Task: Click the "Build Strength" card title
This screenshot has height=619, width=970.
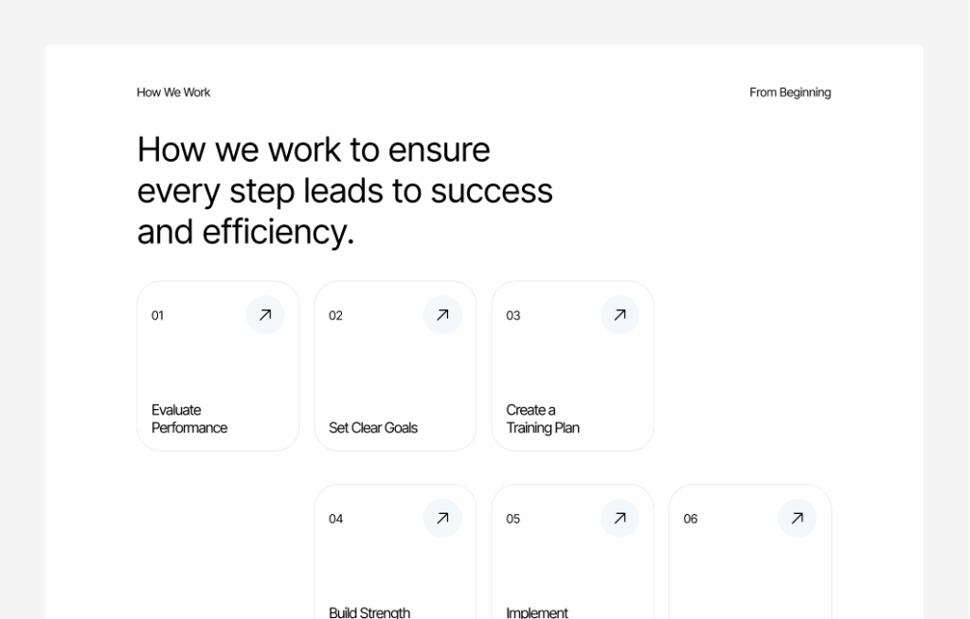Action: (x=369, y=611)
